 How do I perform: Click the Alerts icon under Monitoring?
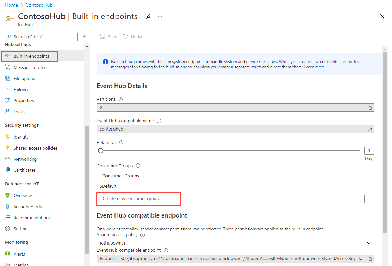pos(8,254)
